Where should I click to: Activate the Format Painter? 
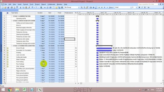click(x=29, y=7)
